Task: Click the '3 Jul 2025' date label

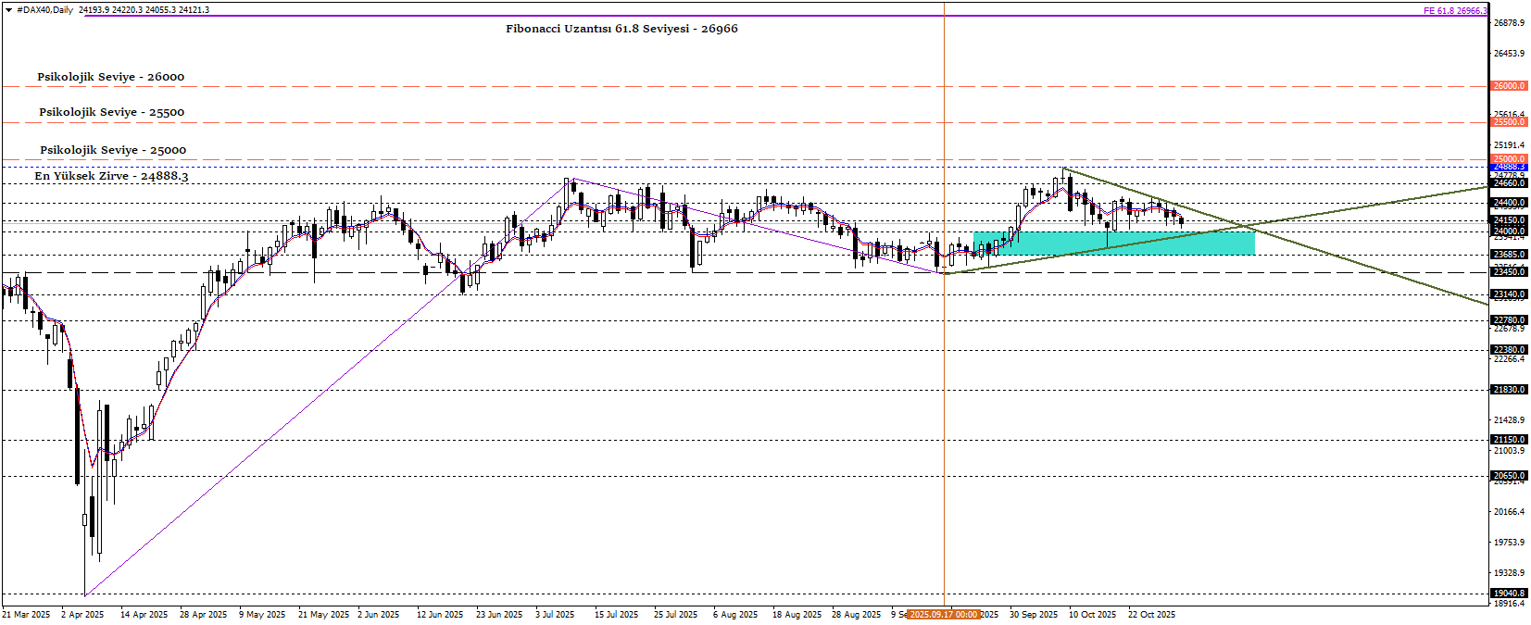Action: (555, 615)
